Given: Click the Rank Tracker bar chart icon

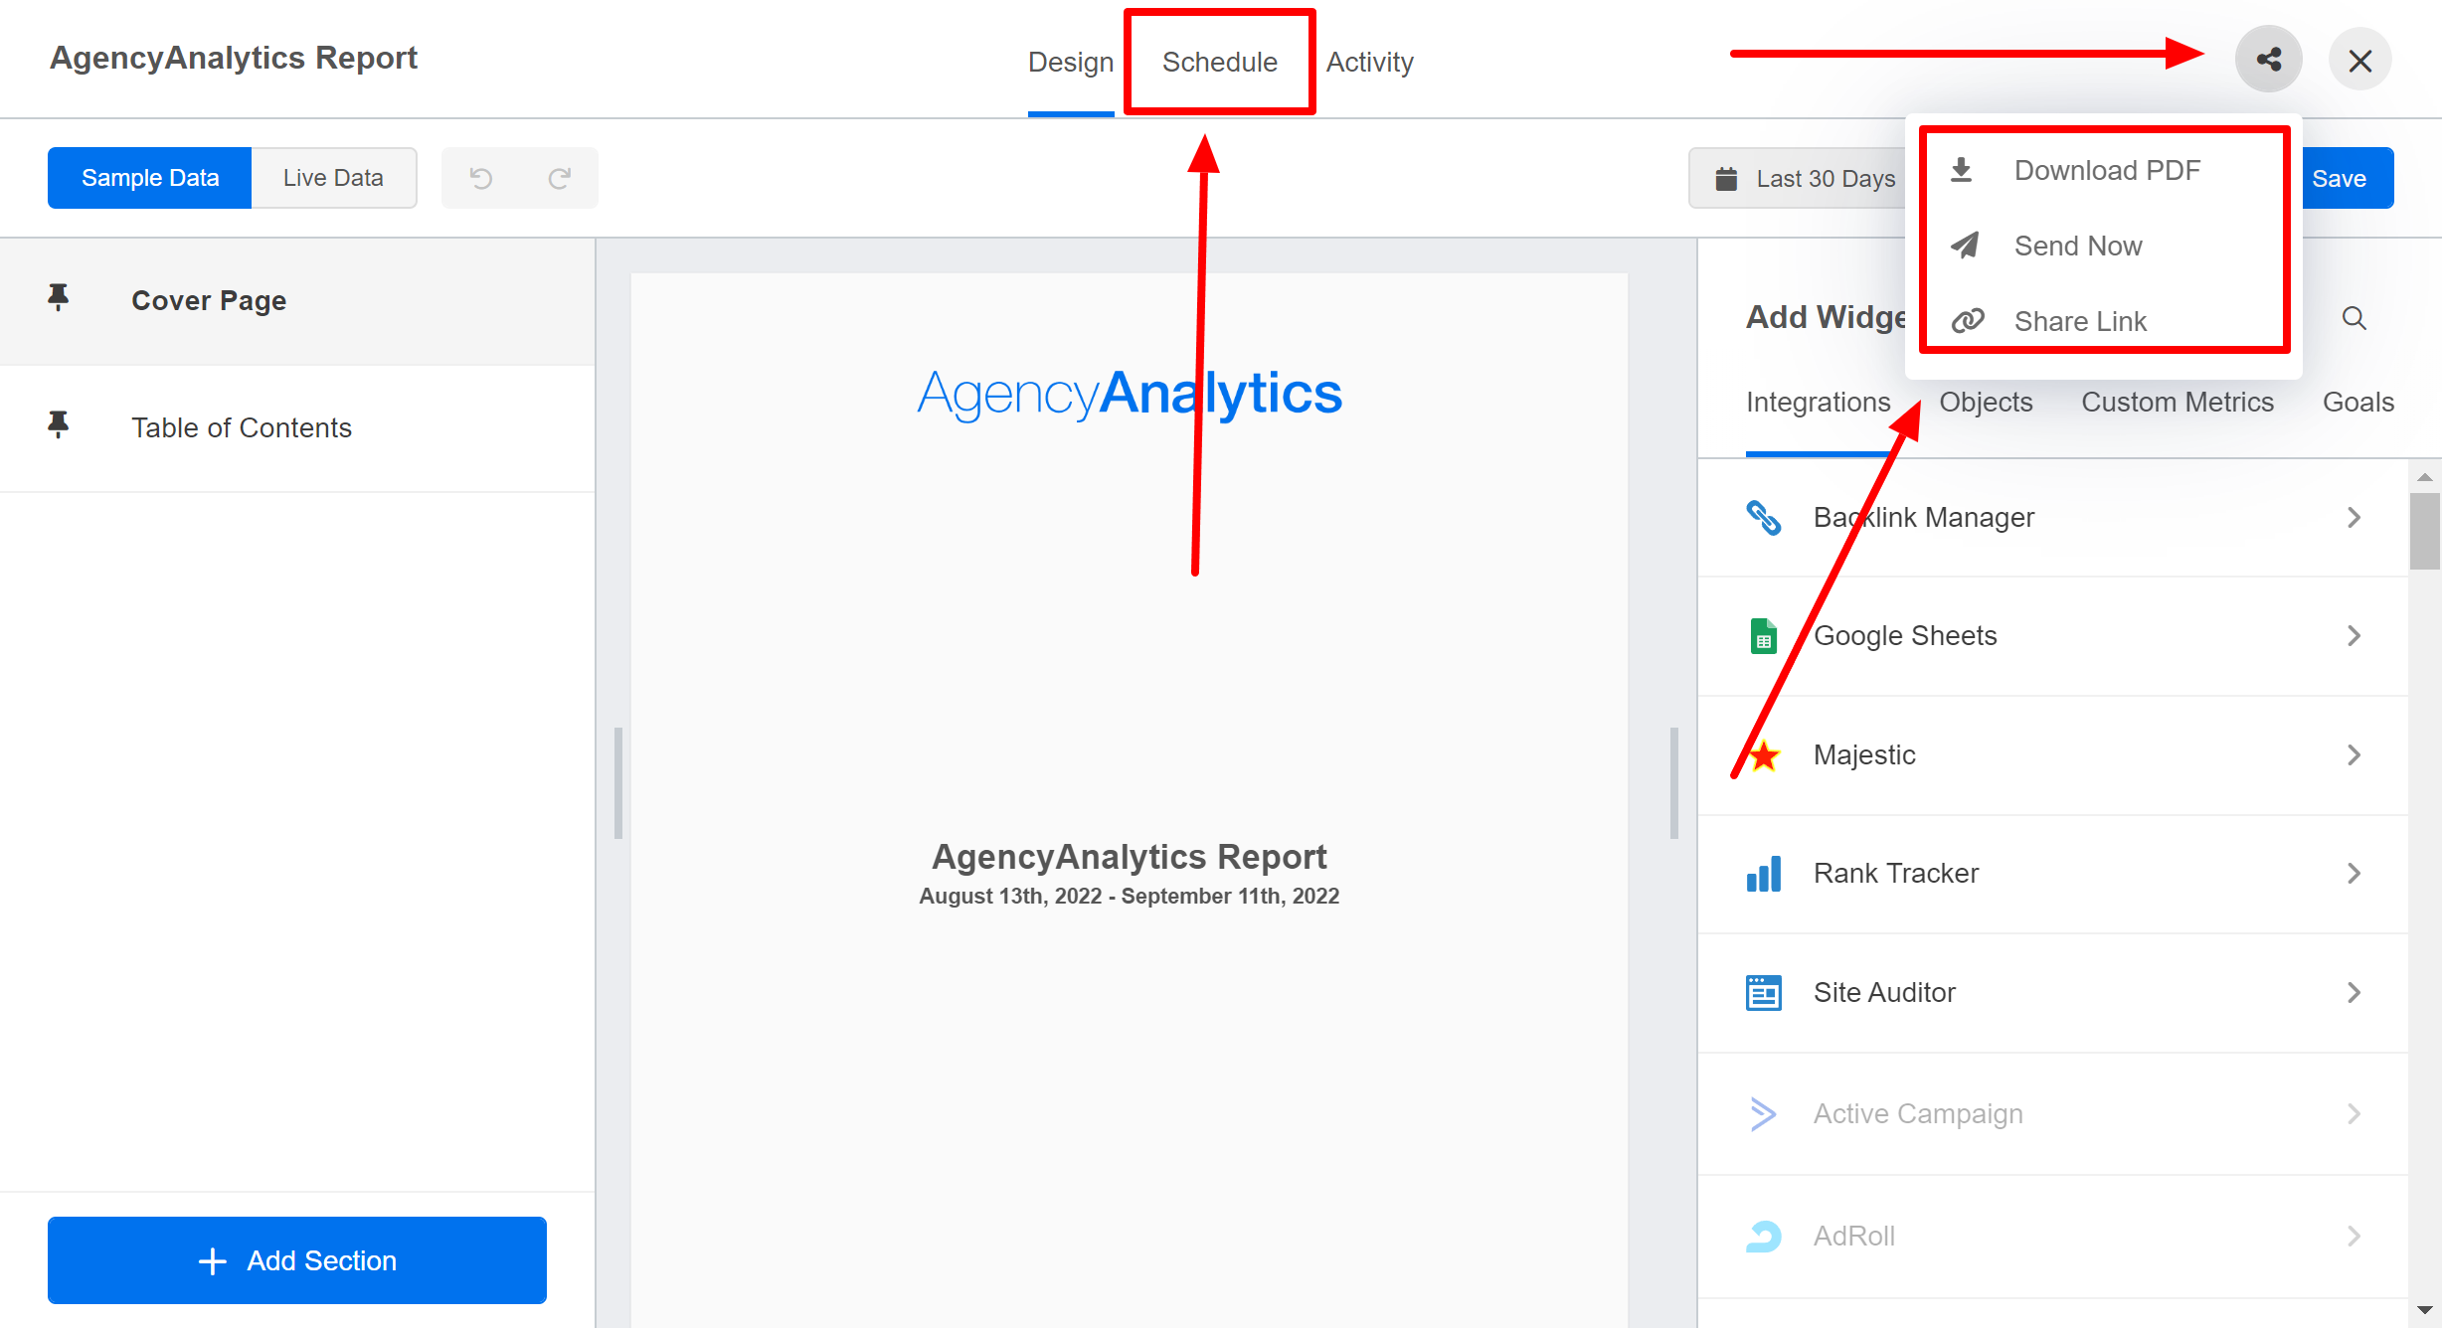Looking at the screenshot, I should click(x=1764, y=874).
